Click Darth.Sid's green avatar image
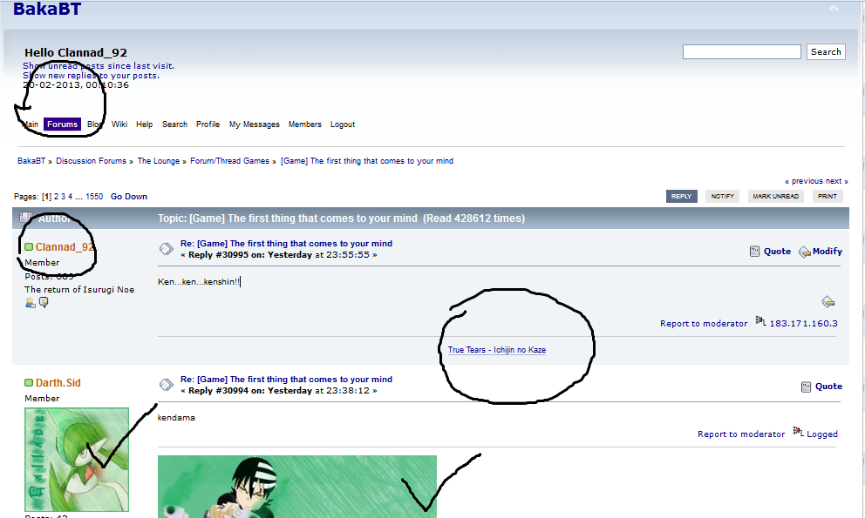 [77, 458]
